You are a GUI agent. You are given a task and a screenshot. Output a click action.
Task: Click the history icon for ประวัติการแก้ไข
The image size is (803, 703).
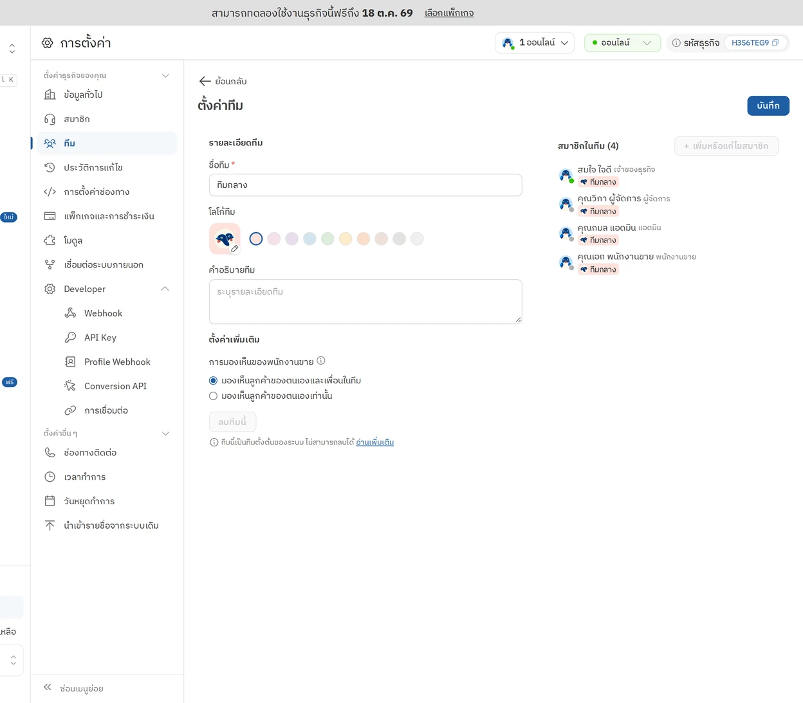pyautogui.click(x=50, y=168)
